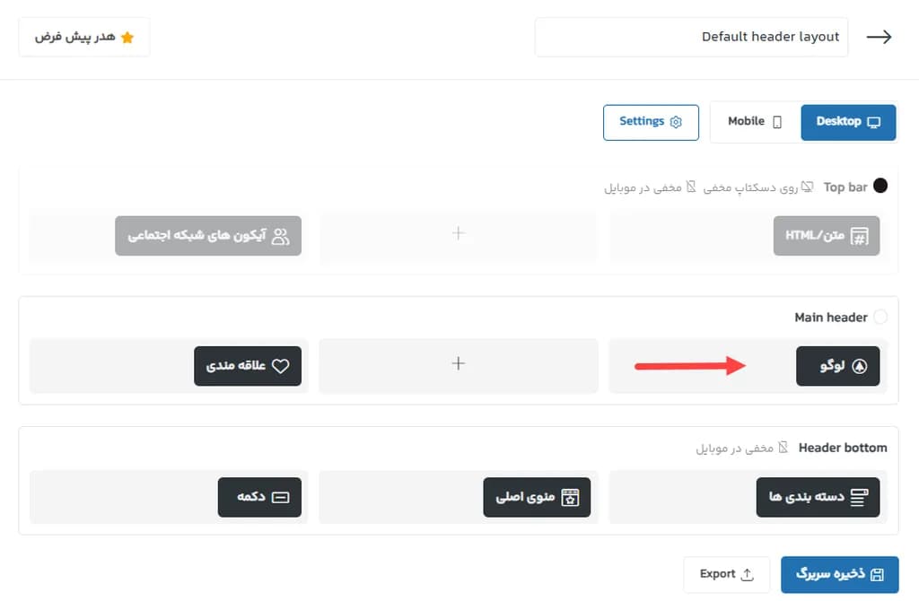Open the header Settings button

pos(651,122)
